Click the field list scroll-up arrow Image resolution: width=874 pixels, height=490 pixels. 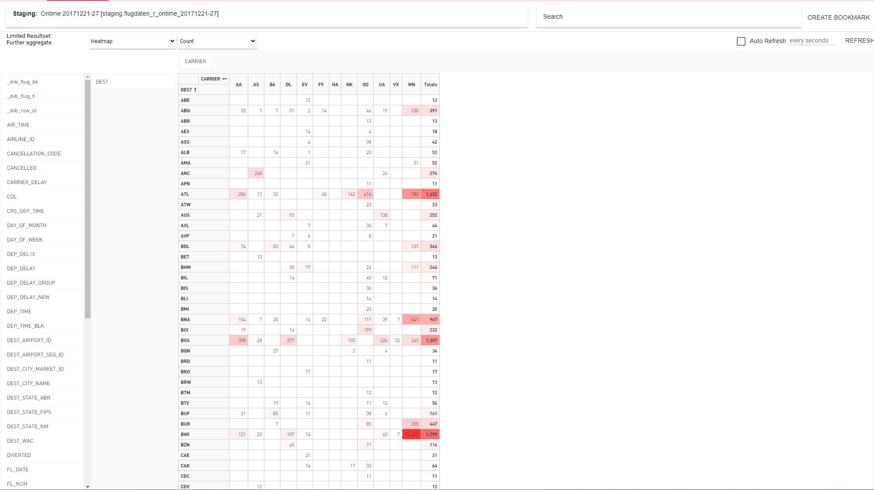pos(88,77)
